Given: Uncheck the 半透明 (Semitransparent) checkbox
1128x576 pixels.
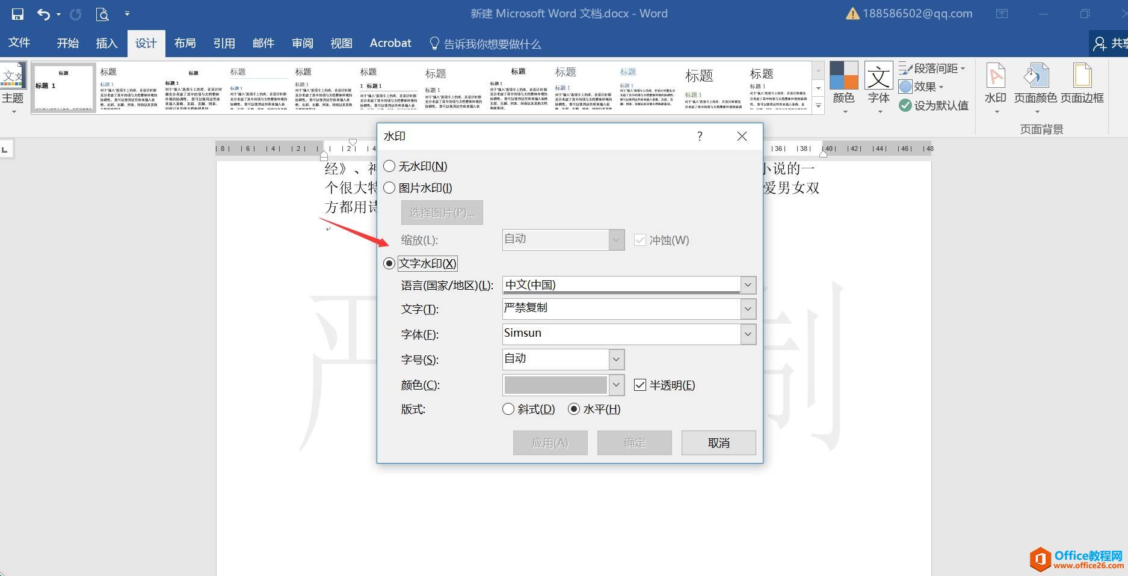Looking at the screenshot, I should coord(640,385).
